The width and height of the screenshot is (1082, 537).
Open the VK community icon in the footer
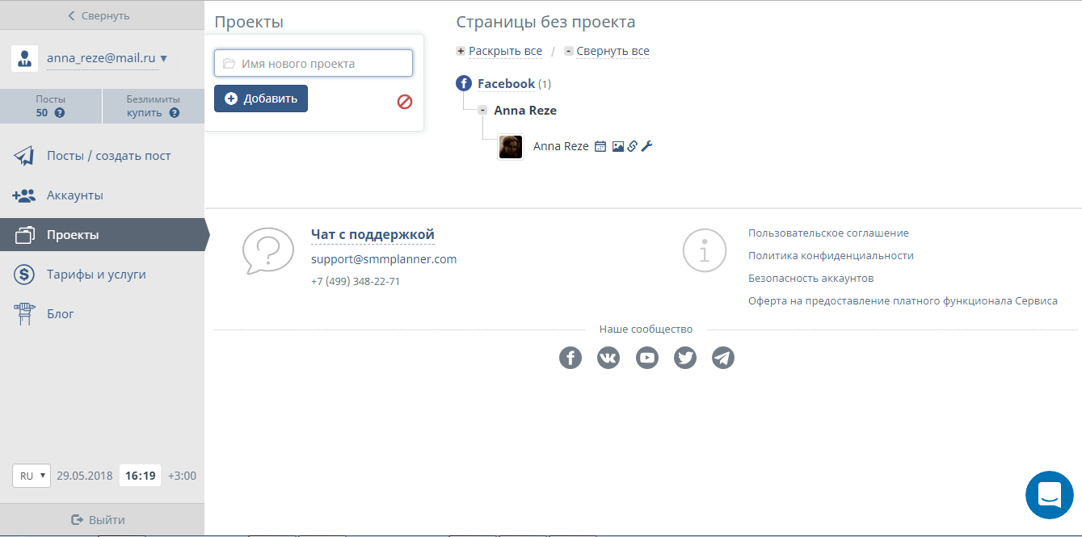(x=608, y=357)
